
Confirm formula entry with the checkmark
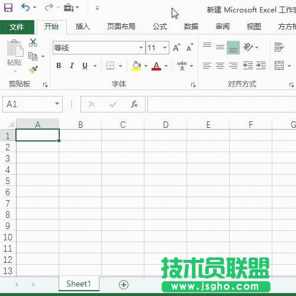113,104
